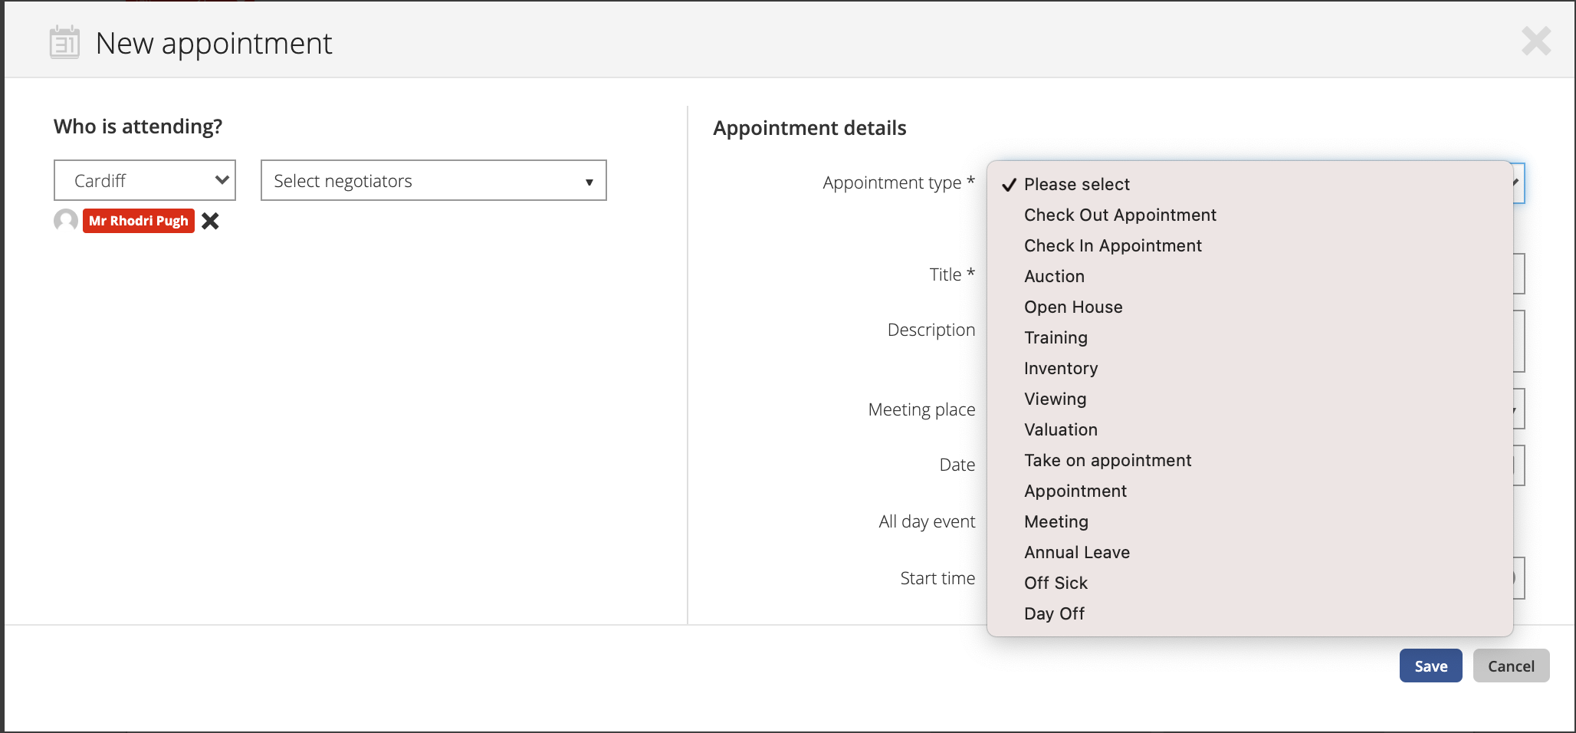Screen dimensions: 1576x733
Task: Click the Date label
Action: [957, 465]
